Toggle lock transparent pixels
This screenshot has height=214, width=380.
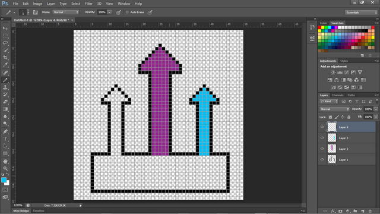[330, 117]
